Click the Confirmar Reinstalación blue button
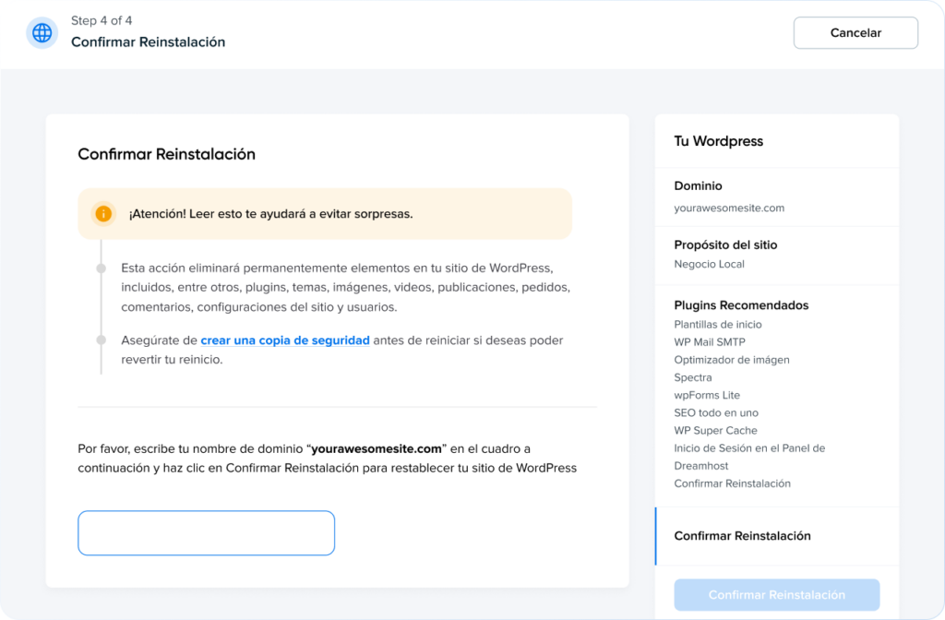Image resolution: width=945 pixels, height=620 pixels. pyautogui.click(x=776, y=595)
